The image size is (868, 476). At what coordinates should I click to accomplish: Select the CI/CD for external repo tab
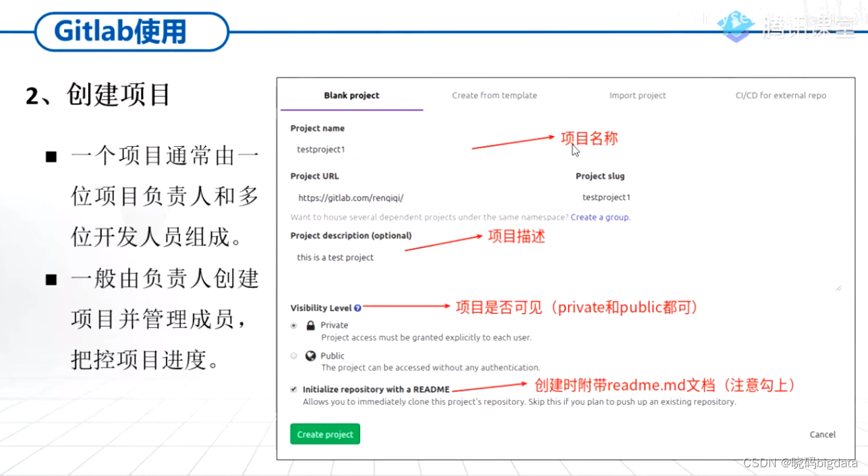(780, 96)
